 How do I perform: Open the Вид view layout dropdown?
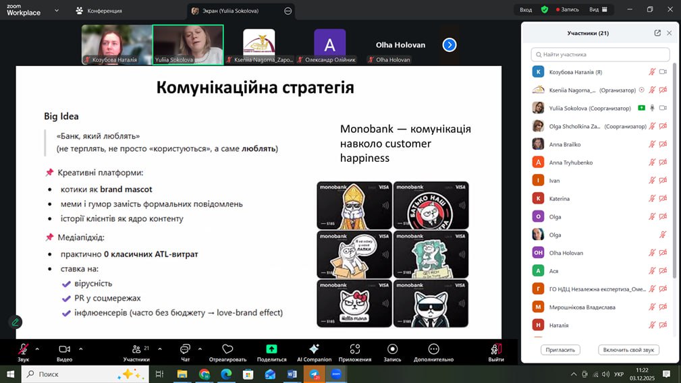pos(598,10)
